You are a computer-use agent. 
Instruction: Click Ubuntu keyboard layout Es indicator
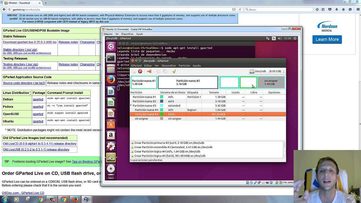tap(274, 38)
